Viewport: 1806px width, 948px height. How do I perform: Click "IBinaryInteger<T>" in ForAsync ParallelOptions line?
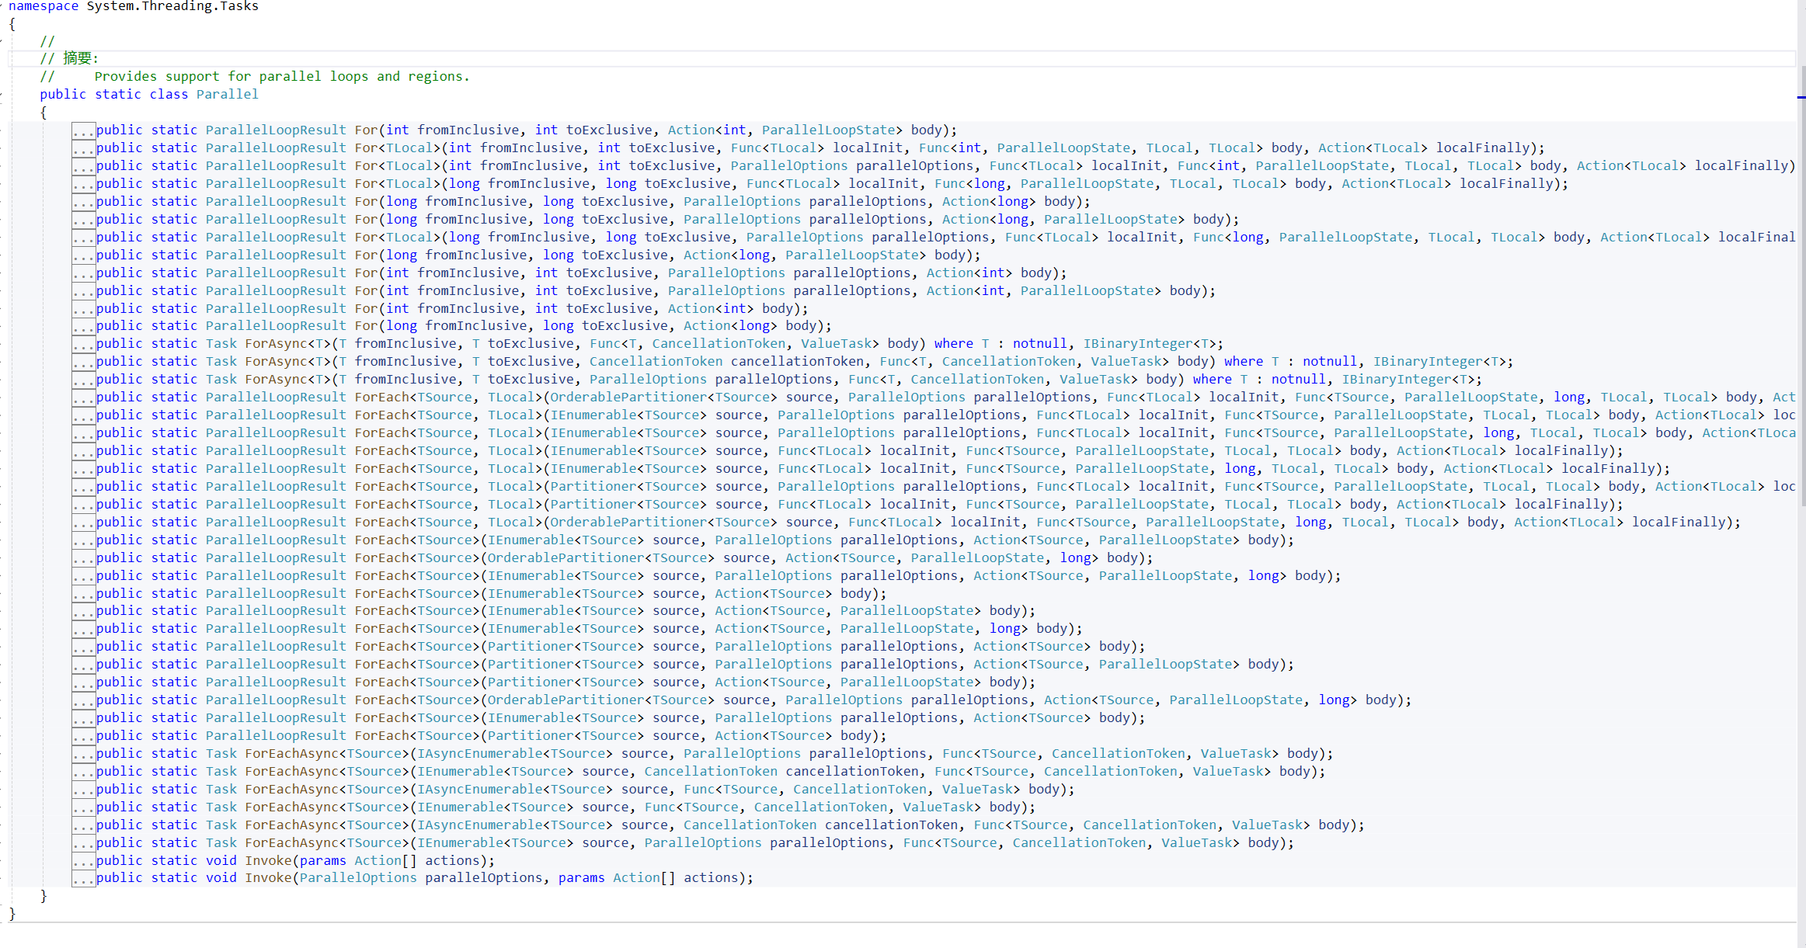click(x=1408, y=380)
